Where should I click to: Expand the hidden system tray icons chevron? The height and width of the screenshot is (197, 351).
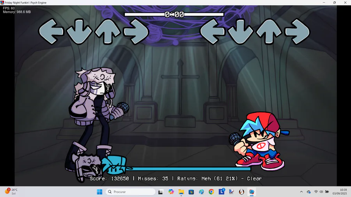(301, 192)
